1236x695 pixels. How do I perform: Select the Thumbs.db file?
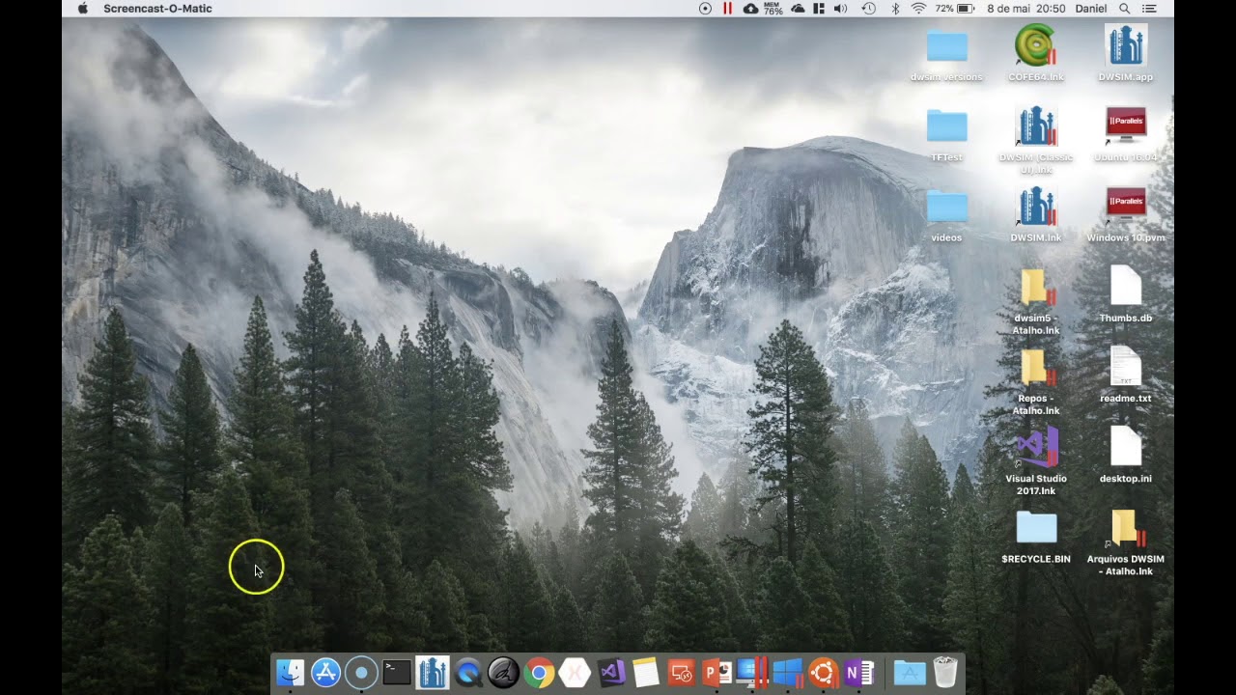pos(1126,287)
